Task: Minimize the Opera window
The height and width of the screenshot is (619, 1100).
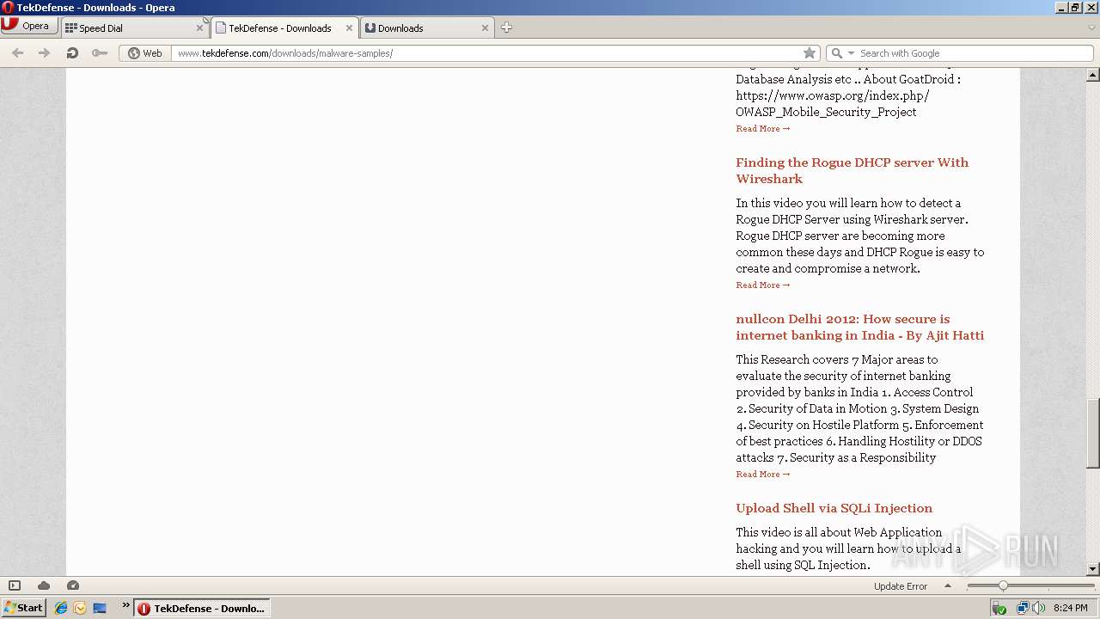Action: [1061, 8]
